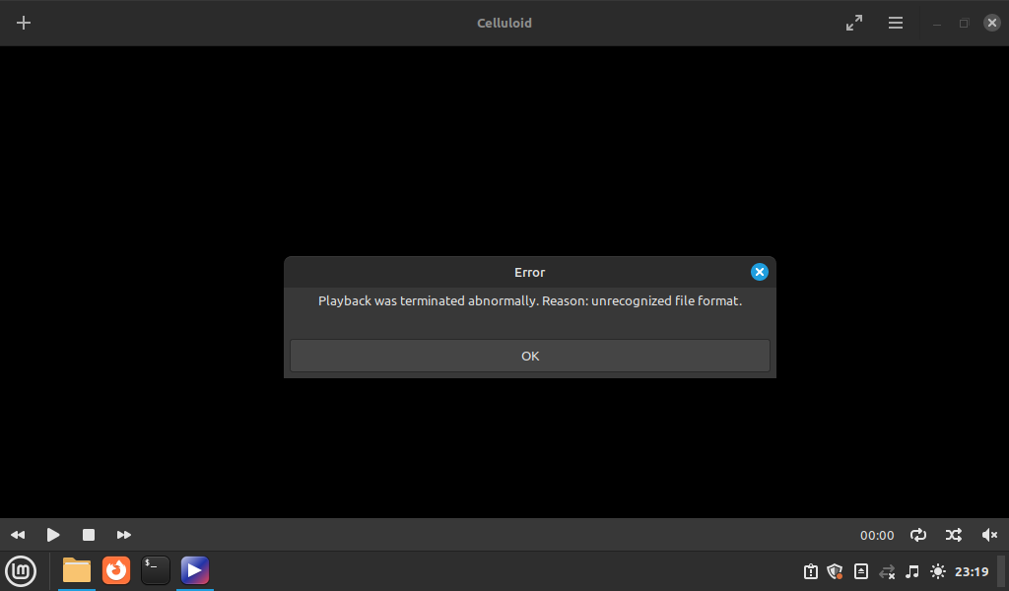The width and height of the screenshot is (1009, 591).
Task: Open the network status tray menu
Action: [x=886, y=571]
